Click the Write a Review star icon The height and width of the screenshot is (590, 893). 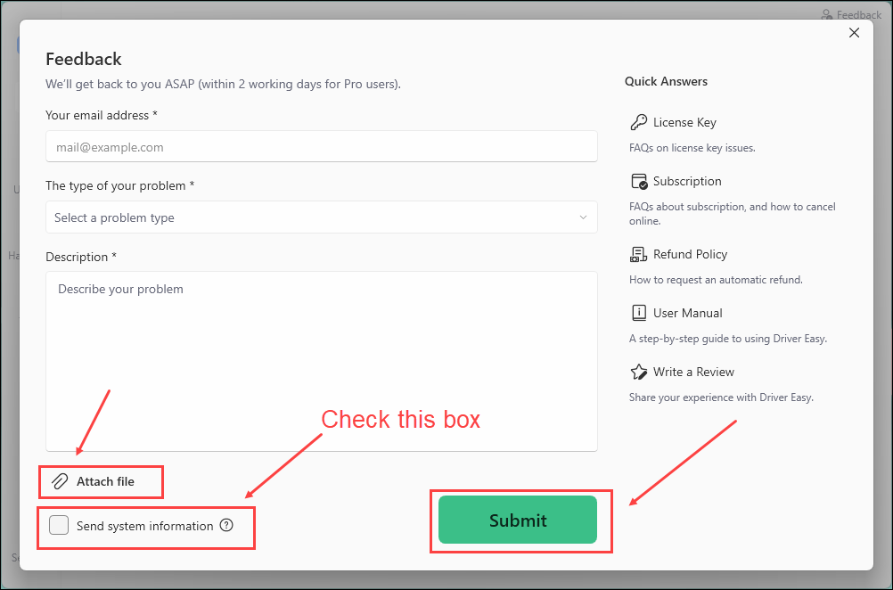638,372
